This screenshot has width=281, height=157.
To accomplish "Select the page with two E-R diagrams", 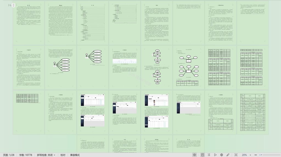I will pos(189,67).
